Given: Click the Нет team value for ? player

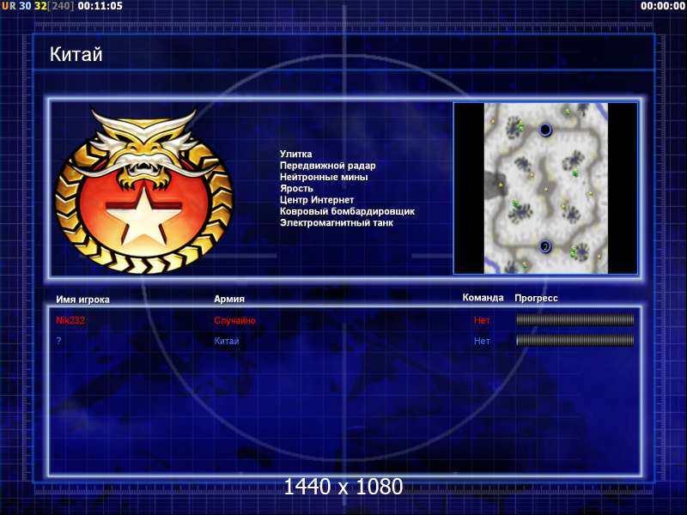Looking at the screenshot, I should coord(482,341).
